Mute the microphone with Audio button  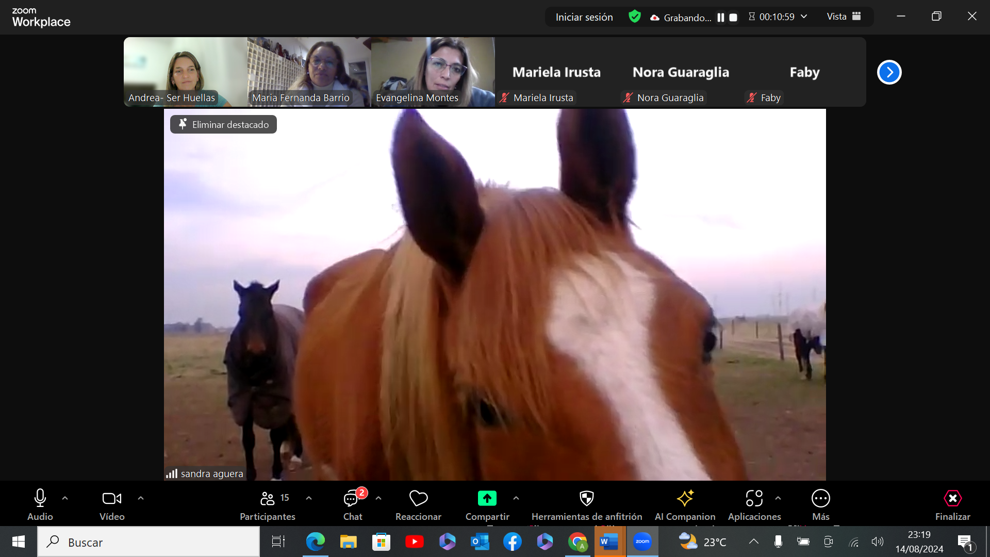pyautogui.click(x=40, y=498)
